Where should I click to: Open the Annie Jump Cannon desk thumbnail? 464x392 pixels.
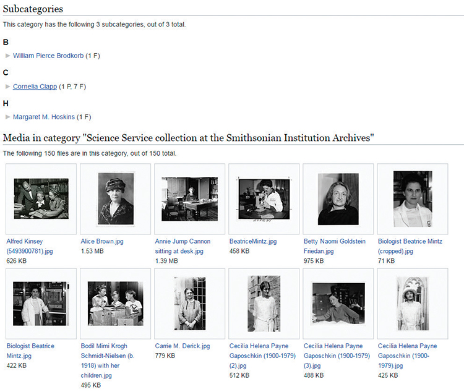point(190,198)
